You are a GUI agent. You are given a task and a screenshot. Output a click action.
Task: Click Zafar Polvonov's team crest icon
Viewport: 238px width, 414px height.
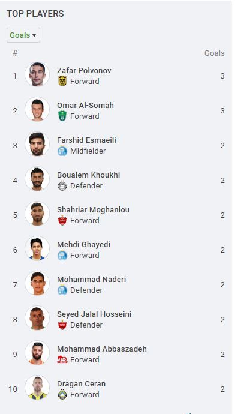(x=62, y=81)
